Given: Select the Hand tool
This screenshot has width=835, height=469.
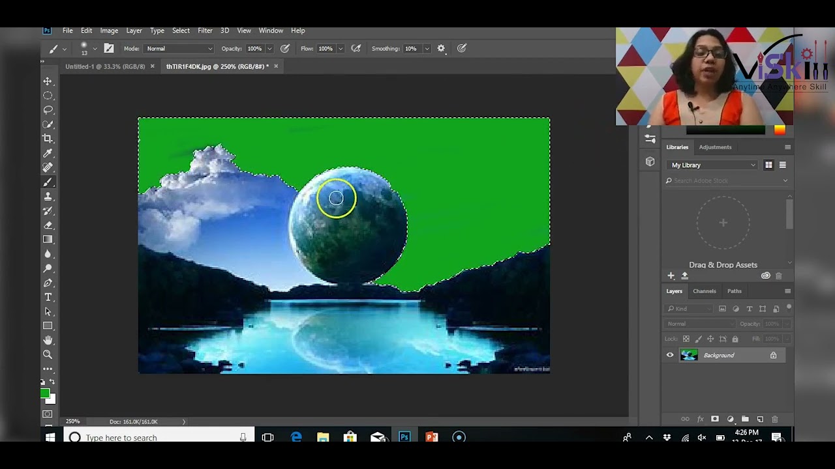Looking at the screenshot, I should [48, 340].
